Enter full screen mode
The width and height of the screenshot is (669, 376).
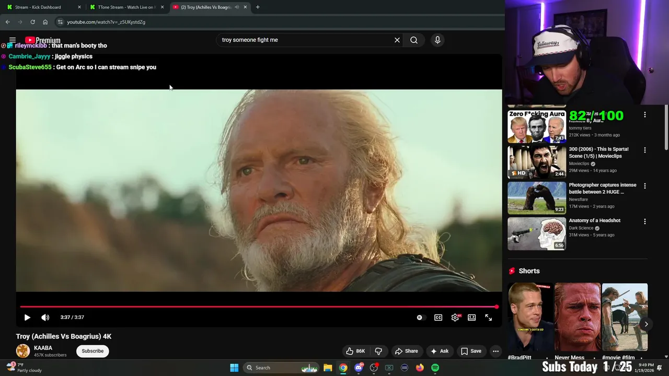click(x=488, y=317)
